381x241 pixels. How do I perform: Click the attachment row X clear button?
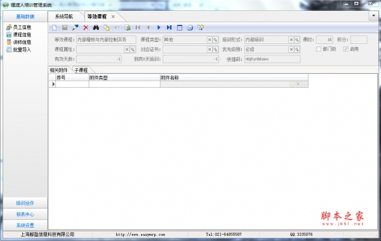[x=298, y=84]
